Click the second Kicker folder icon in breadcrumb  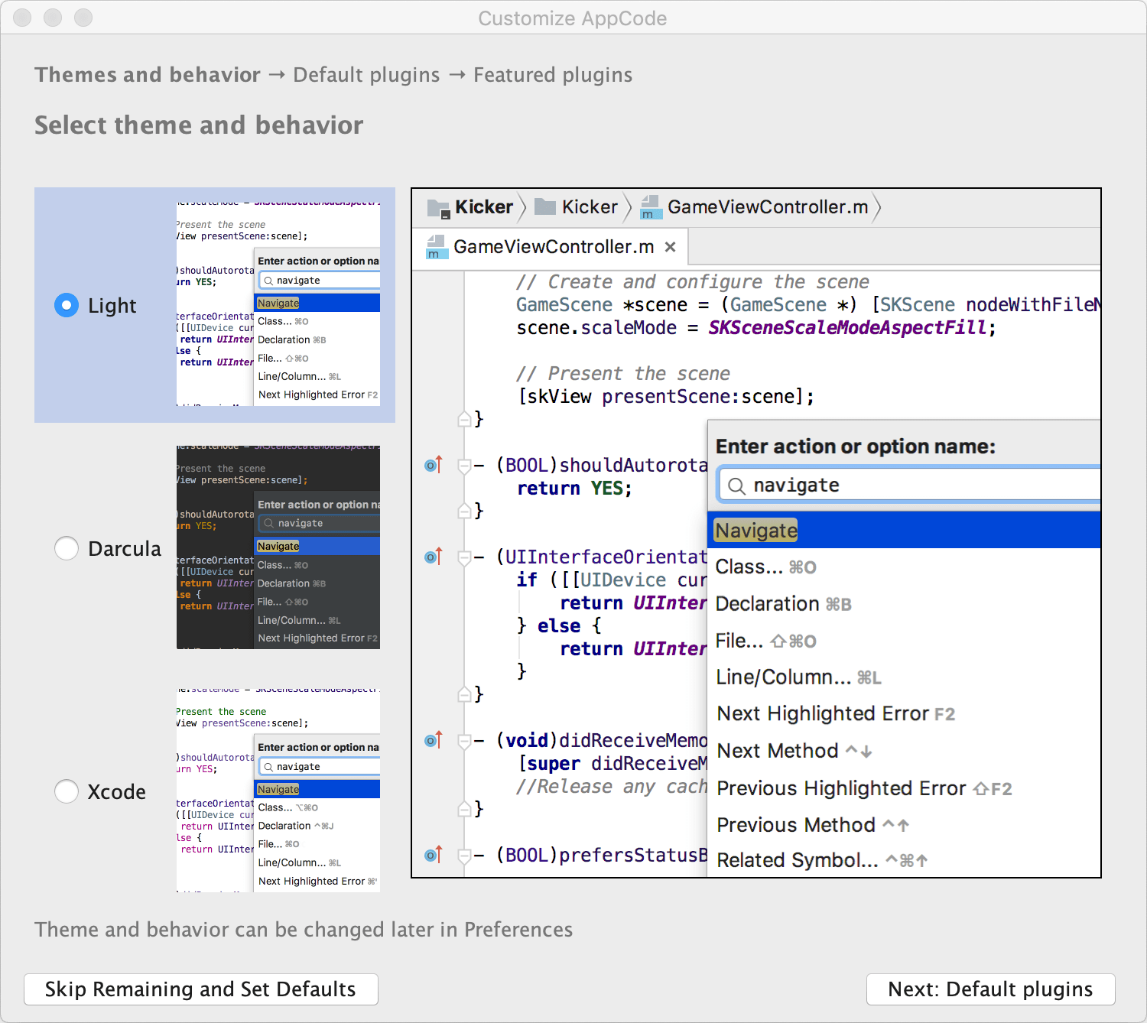[x=544, y=207]
